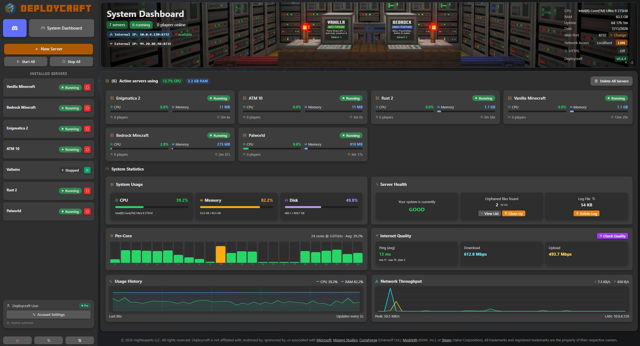
Task: Open the Discord link button
Action: [x=15, y=28]
